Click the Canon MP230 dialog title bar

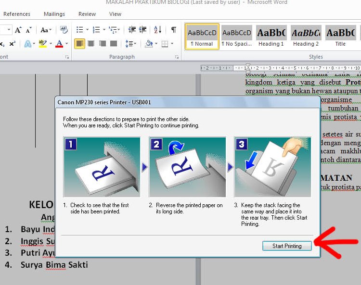coord(188,102)
